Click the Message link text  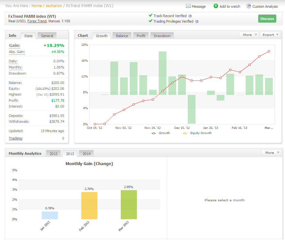[x=199, y=6]
